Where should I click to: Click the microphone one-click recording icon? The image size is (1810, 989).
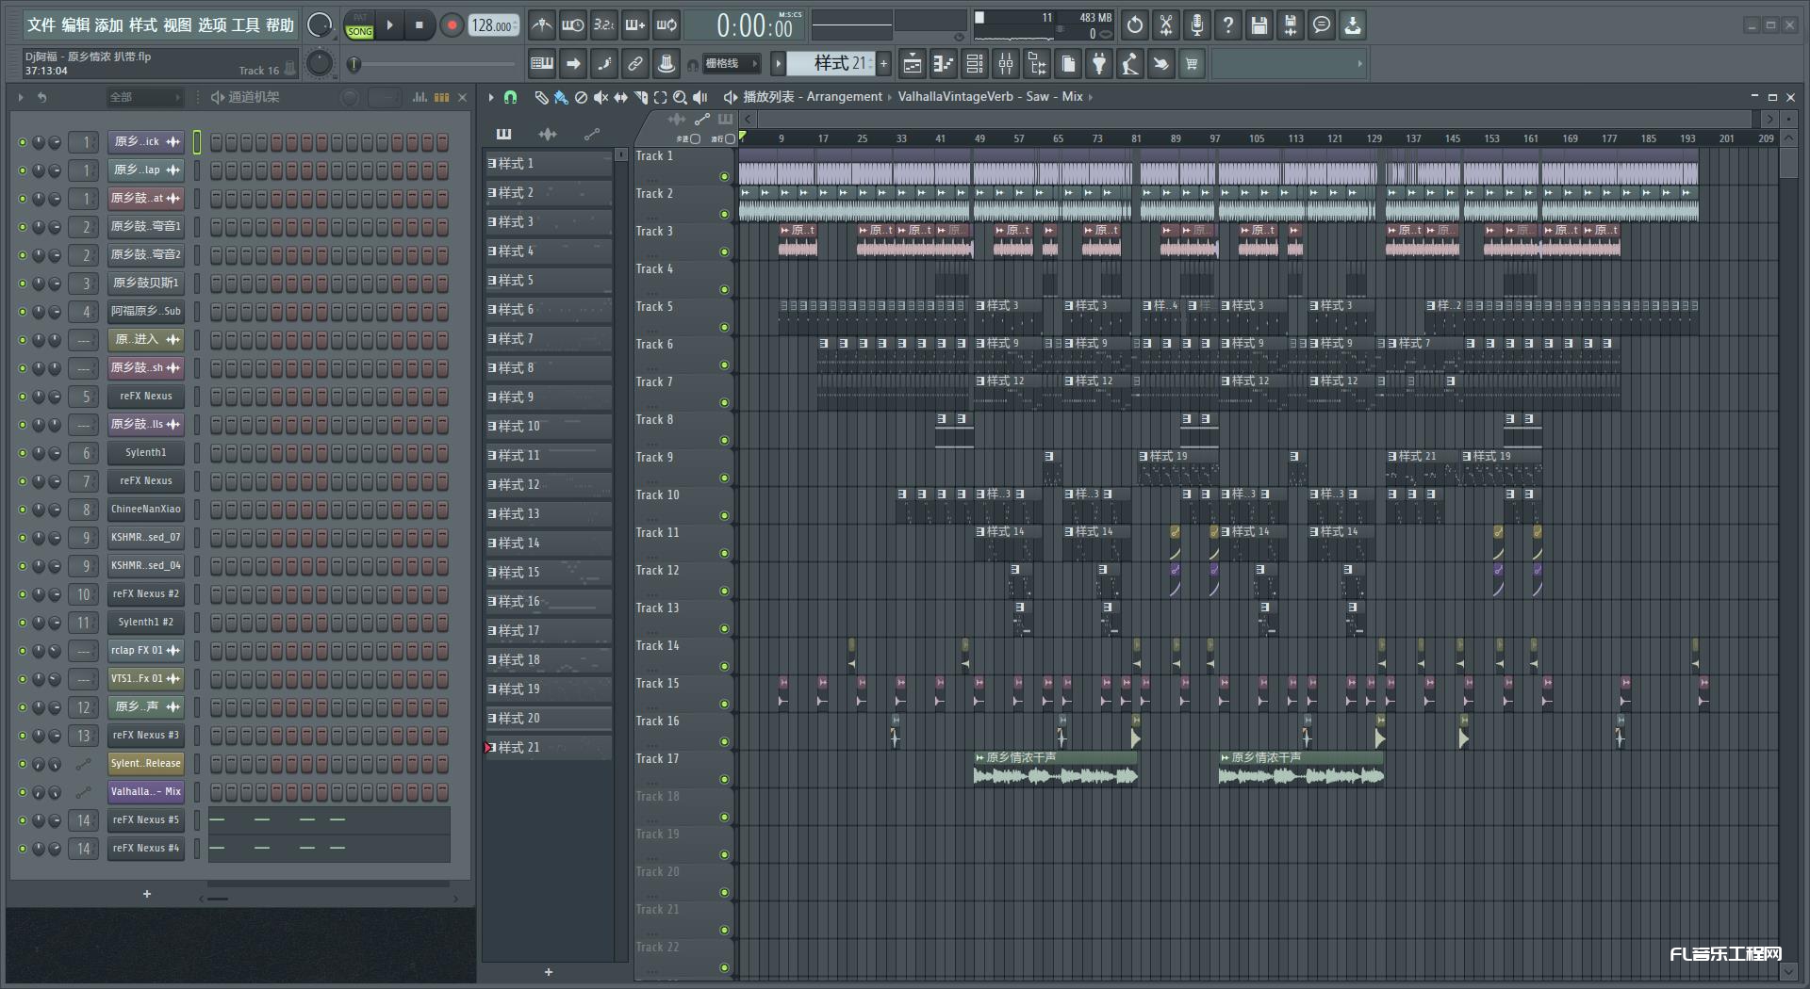pyautogui.click(x=1197, y=25)
